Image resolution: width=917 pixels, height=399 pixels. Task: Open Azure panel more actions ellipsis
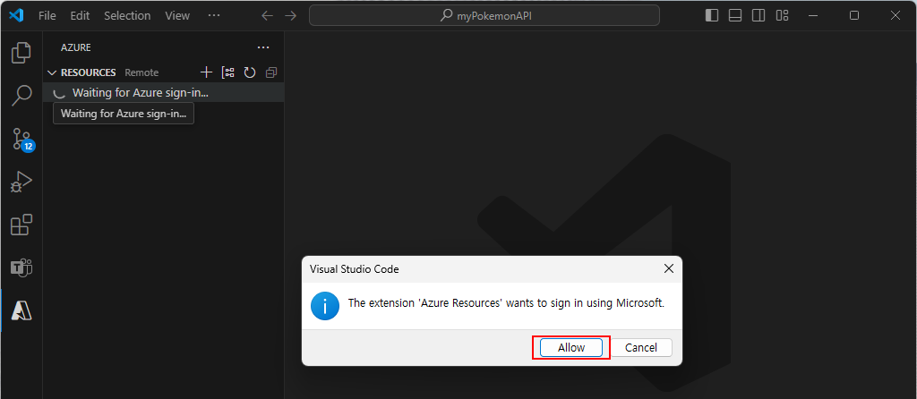263,47
